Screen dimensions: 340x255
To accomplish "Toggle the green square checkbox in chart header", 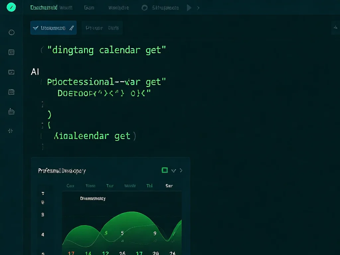I will [x=164, y=170].
